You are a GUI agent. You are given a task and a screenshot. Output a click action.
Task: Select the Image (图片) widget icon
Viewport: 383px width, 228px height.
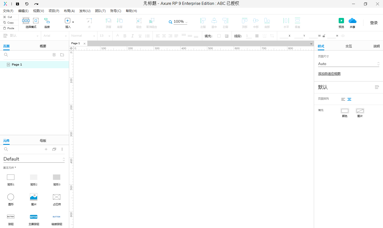click(34, 197)
